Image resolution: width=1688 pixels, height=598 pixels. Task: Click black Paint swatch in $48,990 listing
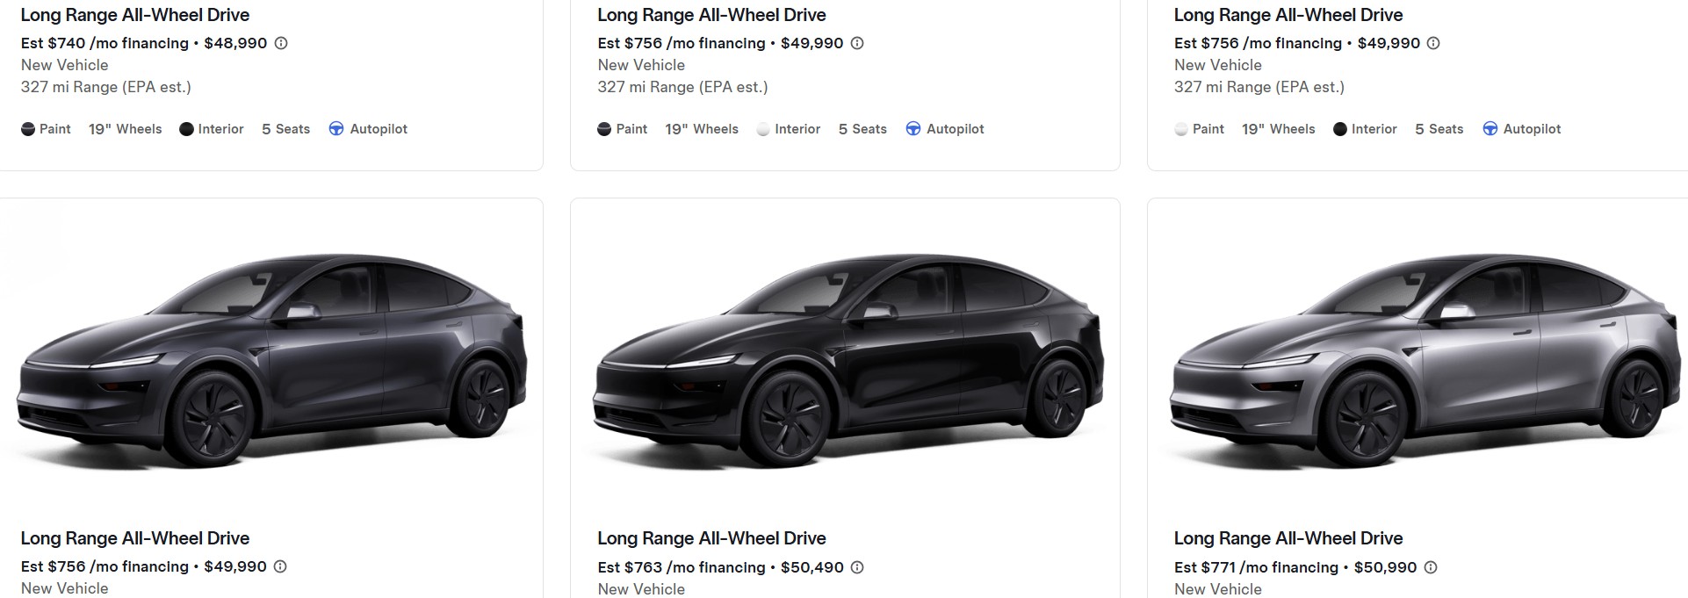point(28,129)
